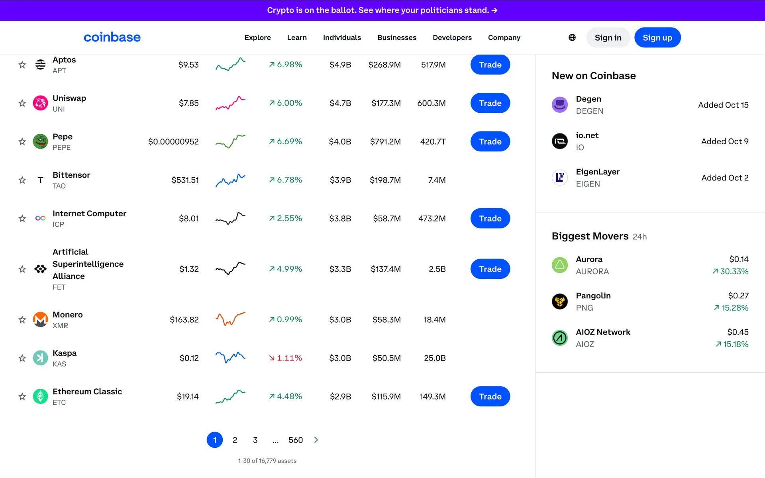Open the Learn menu item
Image resolution: width=765 pixels, height=478 pixels.
point(297,37)
